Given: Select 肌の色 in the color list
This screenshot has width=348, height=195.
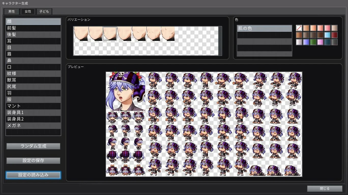Looking at the screenshot, I should (265, 28).
